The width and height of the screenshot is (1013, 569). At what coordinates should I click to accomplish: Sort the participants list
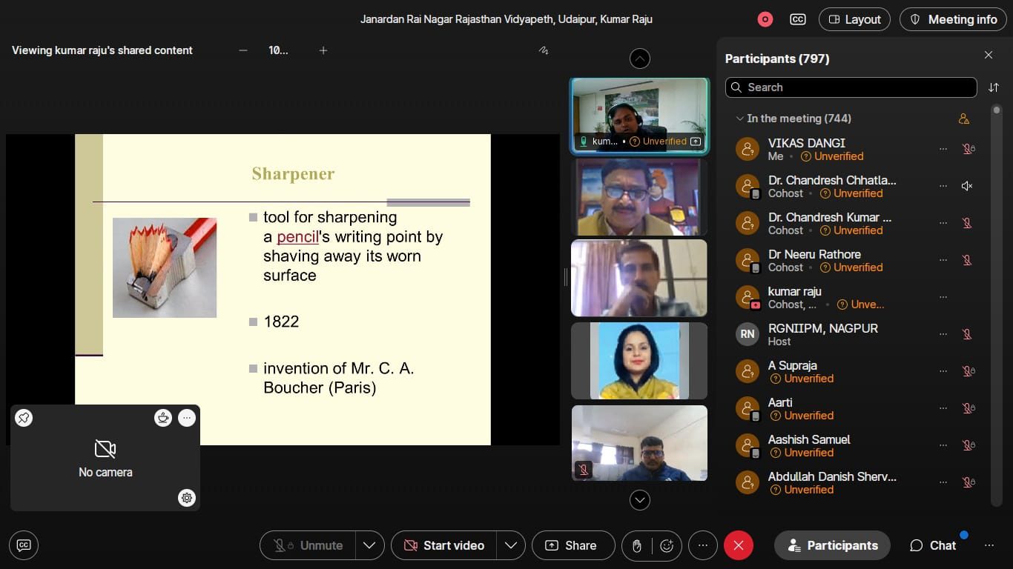pyautogui.click(x=993, y=87)
